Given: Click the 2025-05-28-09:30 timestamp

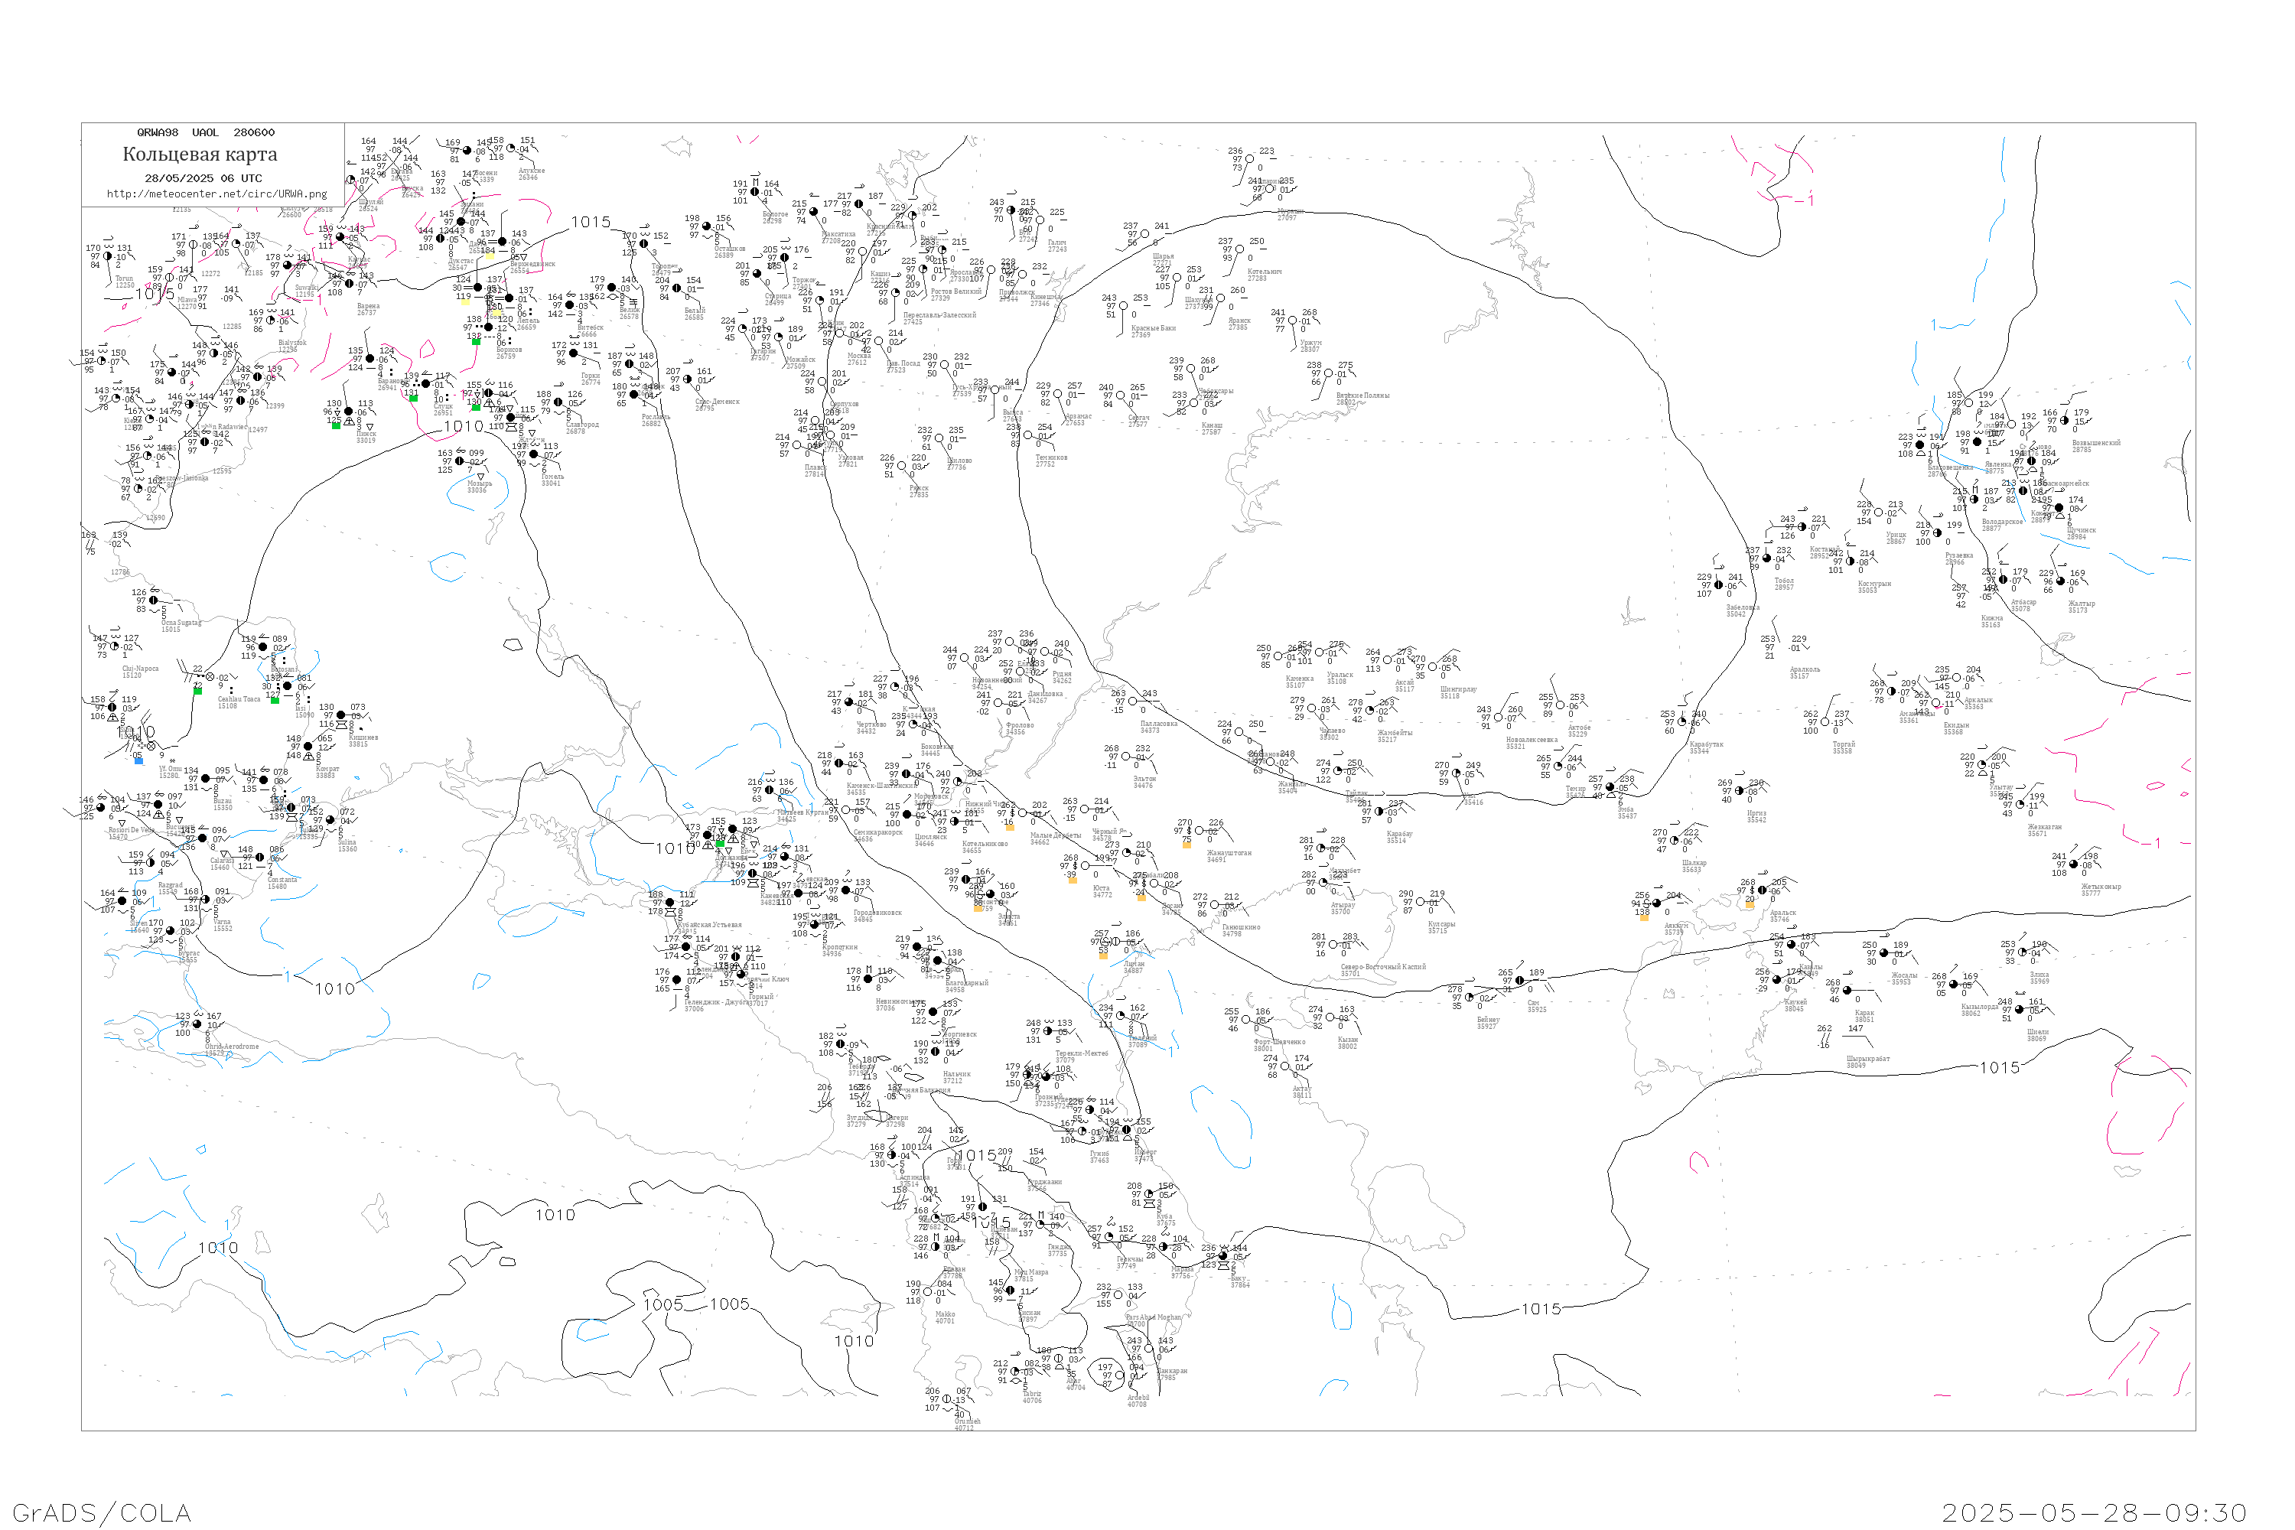Looking at the screenshot, I should click(2095, 1512).
